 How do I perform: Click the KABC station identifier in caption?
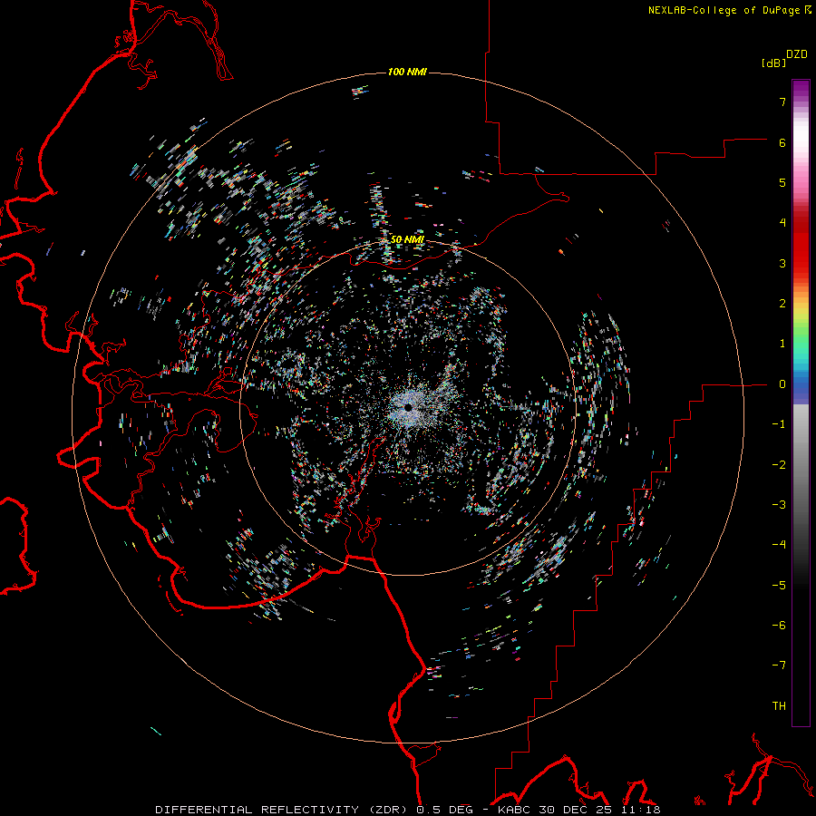(x=515, y=810)
